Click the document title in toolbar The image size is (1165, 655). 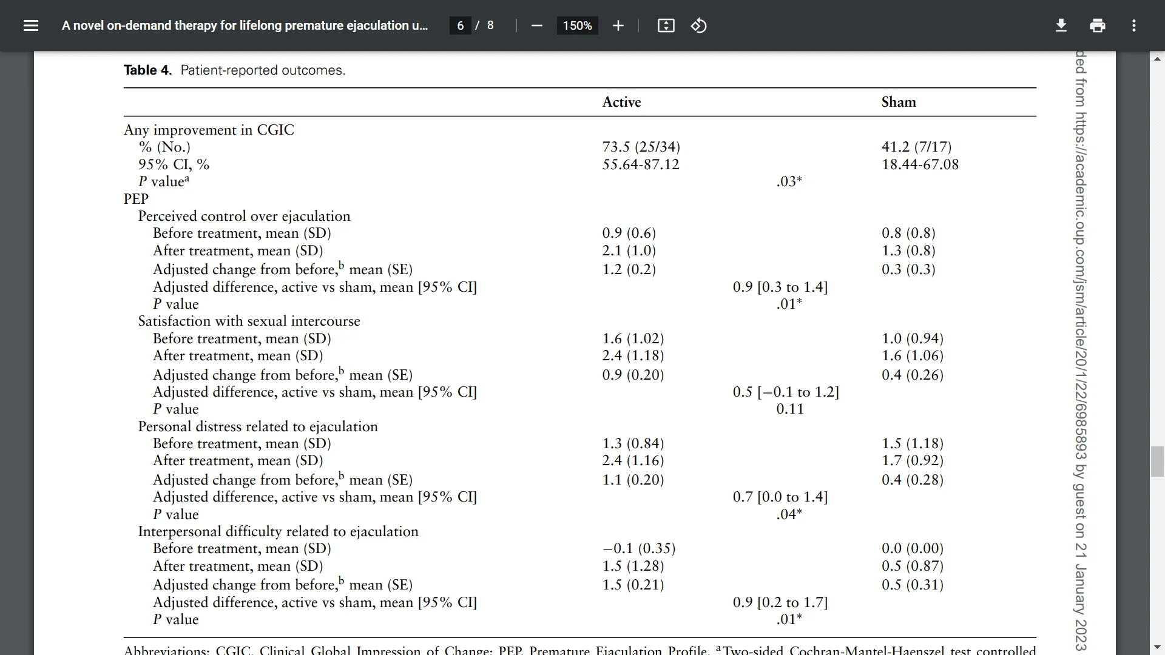click(245, 25)
